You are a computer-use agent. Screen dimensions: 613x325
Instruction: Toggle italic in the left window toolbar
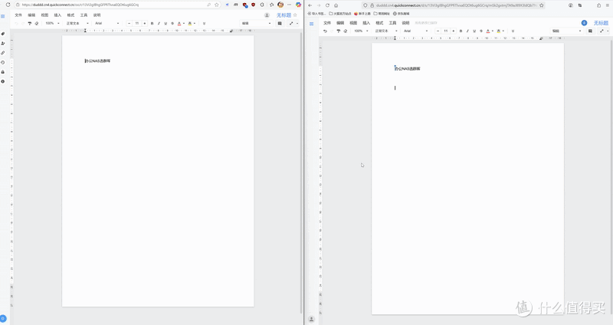tap(159, 24)
